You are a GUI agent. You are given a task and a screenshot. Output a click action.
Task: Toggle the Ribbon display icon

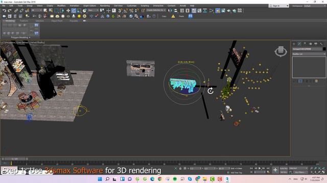coord(194,11)
